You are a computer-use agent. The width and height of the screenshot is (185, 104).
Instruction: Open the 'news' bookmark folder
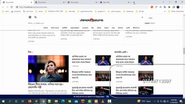(x=5, y=11)
